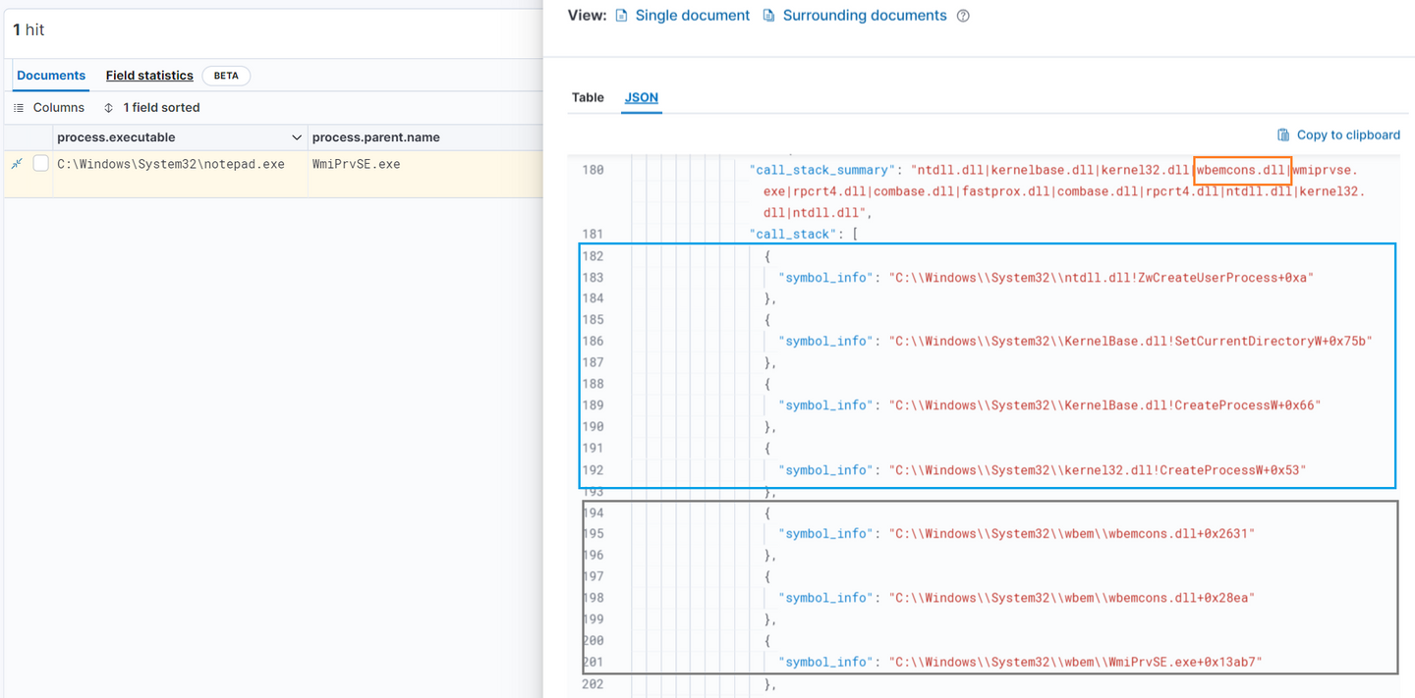Select the Documents tab
The width and height of the screenshot is (1415, 698).
pyautogui.click(x=51, y=76)
